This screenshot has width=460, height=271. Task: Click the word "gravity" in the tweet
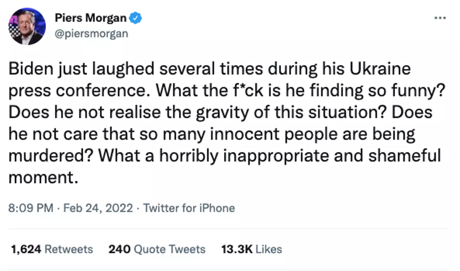tap(222, 113)
